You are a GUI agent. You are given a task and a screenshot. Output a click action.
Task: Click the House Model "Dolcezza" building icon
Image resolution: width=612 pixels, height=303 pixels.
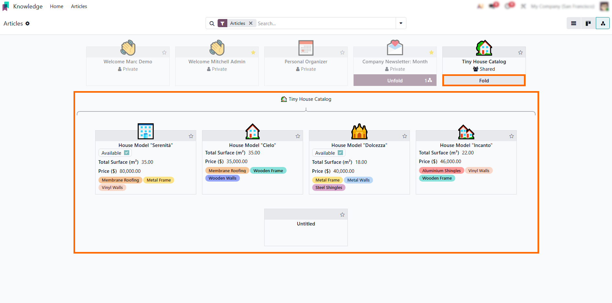pos(359,131)
